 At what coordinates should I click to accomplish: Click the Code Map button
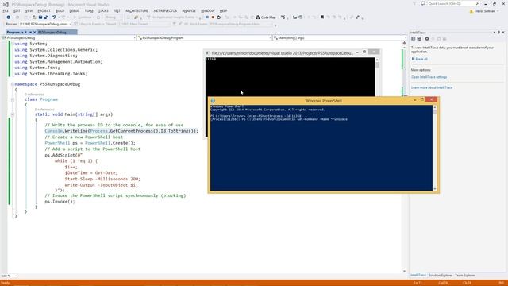click(266, 17)
